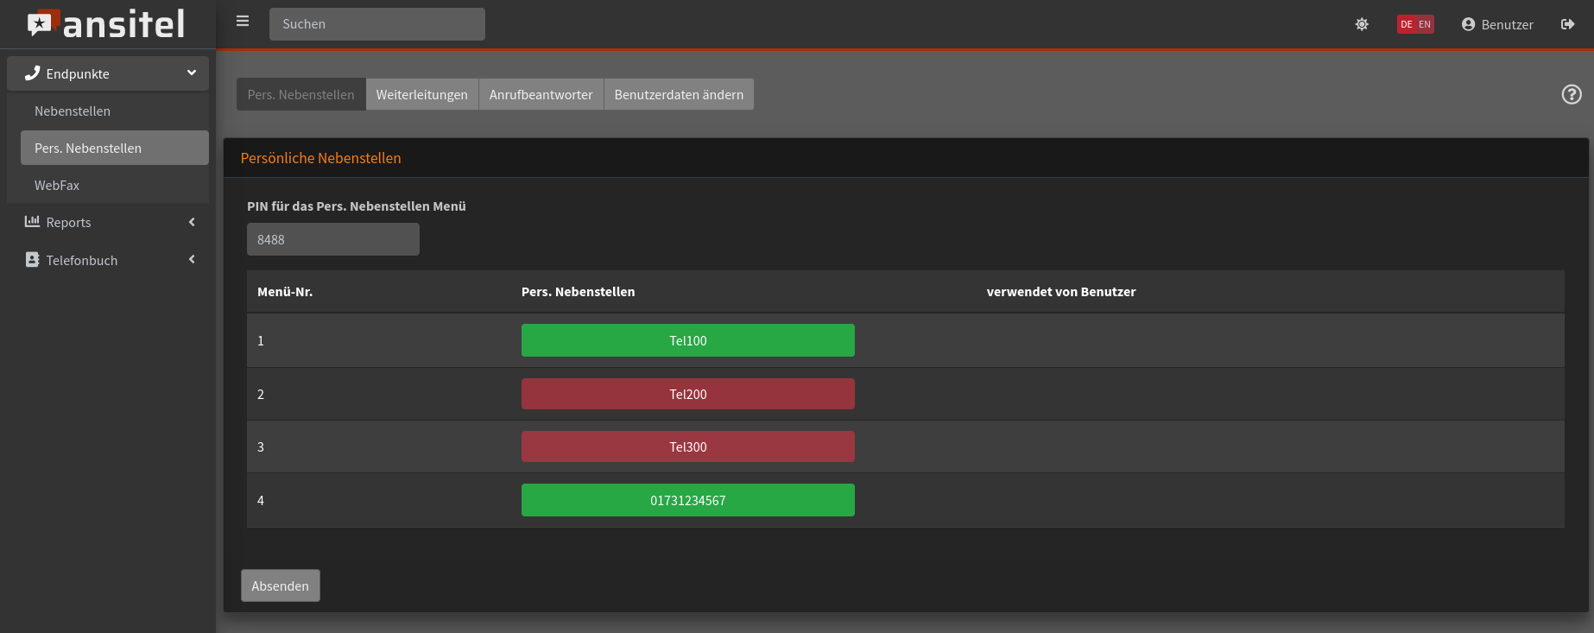Screen dimensions: 1594x633
Task: Click the Benutzer account icon
Action: (1468, 24)
